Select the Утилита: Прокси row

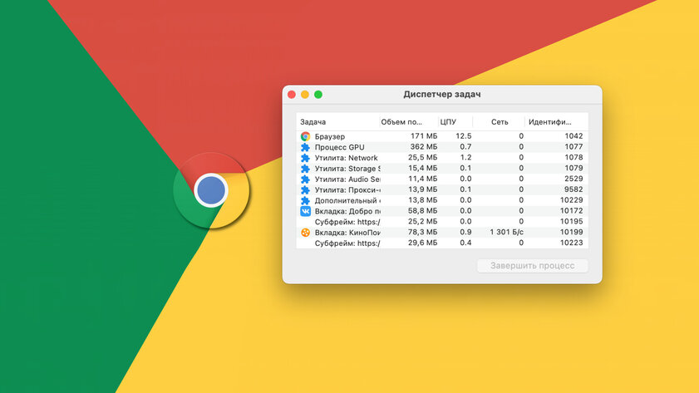pos(442,189)
